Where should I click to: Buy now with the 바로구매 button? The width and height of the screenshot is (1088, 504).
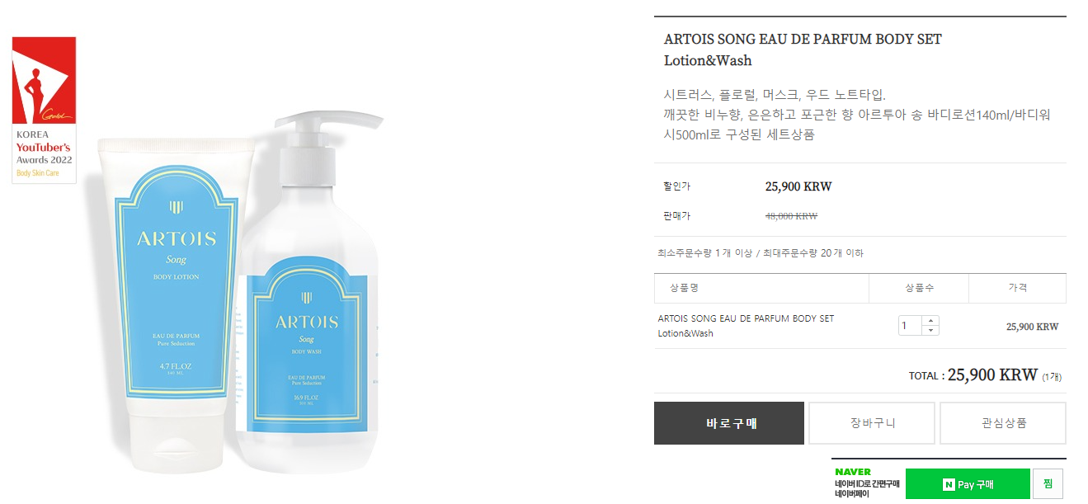[x=729, y=423]
